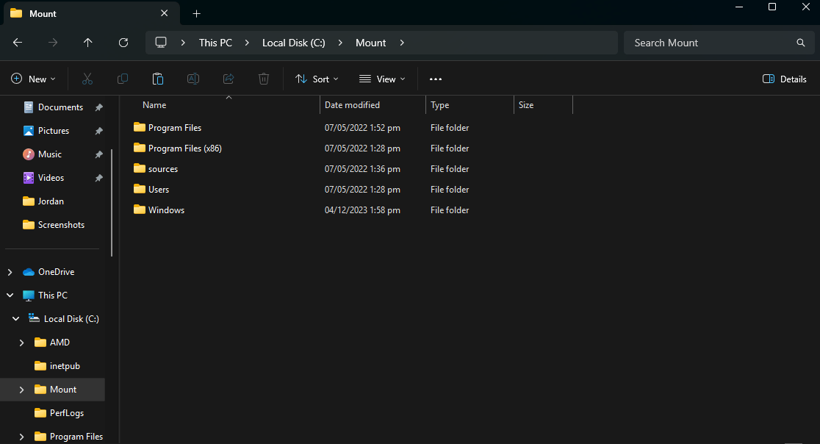Screen dimensions: 820x444
Task: Open Screenshots in the sidebar
Action: (x=54, y=225)
